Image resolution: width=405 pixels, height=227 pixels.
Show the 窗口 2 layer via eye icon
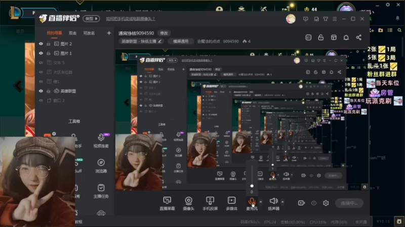[41, 100]
